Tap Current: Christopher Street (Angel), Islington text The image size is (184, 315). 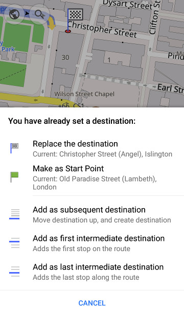102,154
